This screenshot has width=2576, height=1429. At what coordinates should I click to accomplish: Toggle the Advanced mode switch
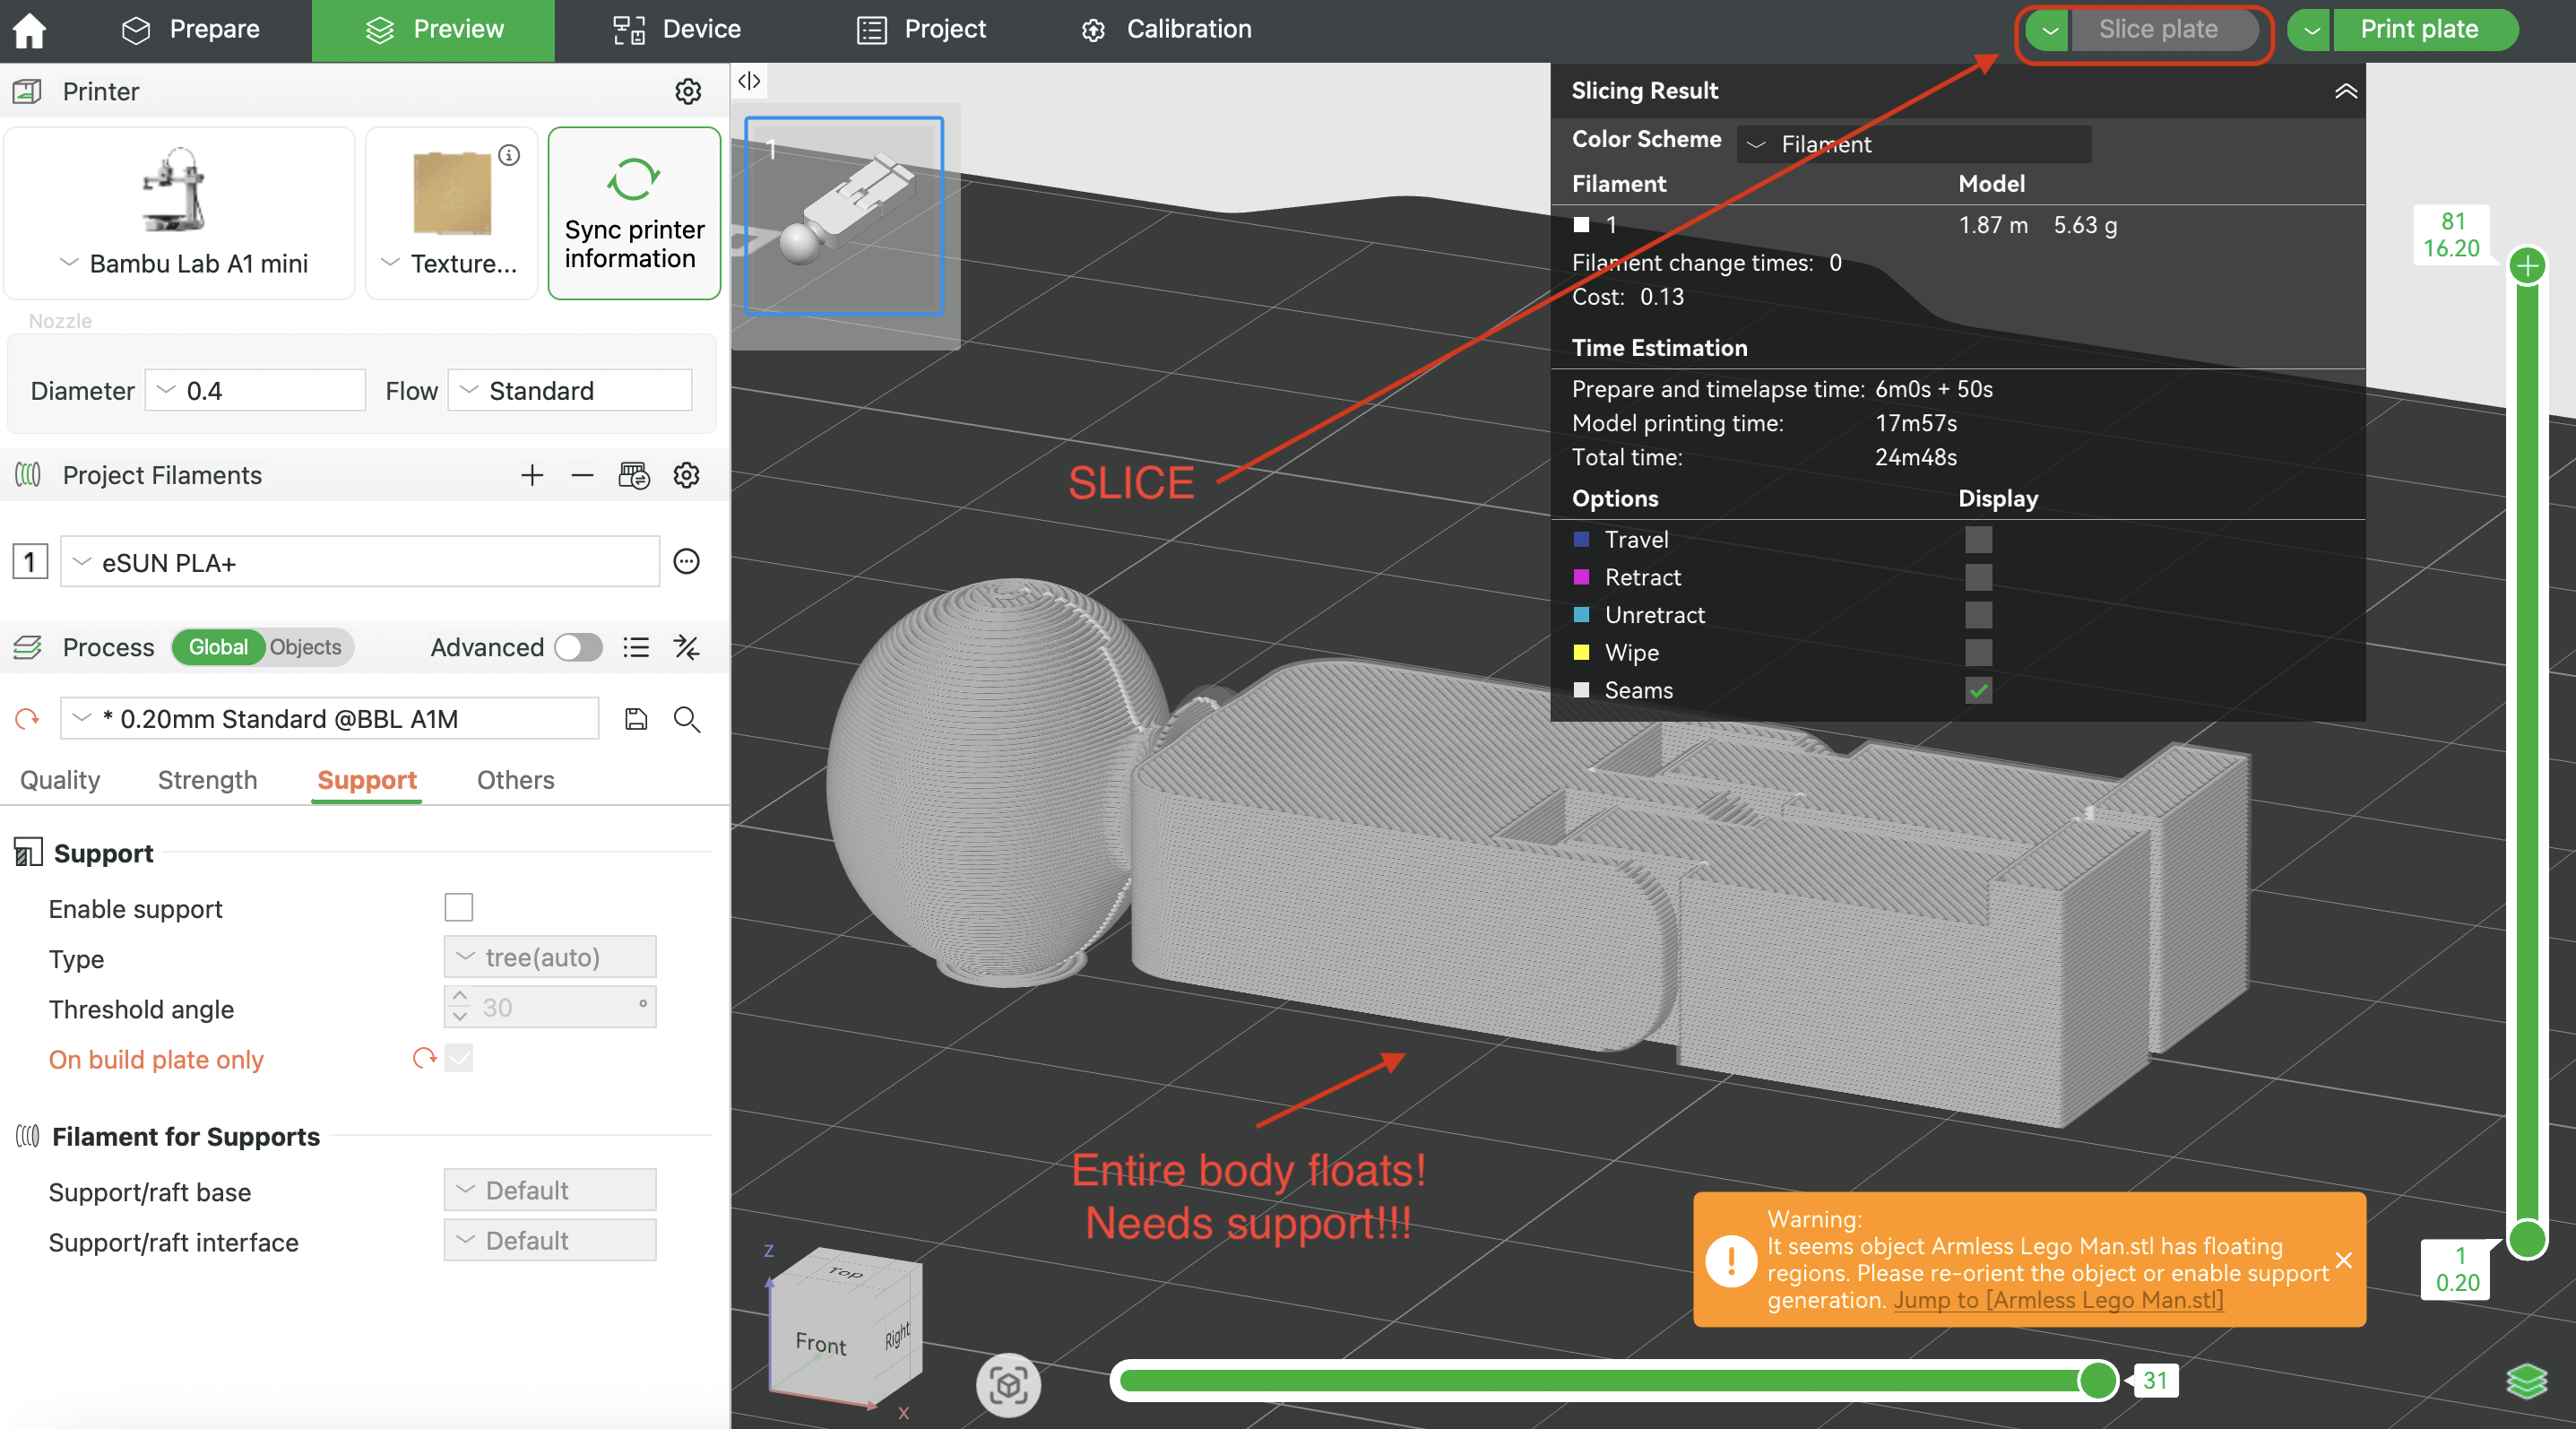578,647
